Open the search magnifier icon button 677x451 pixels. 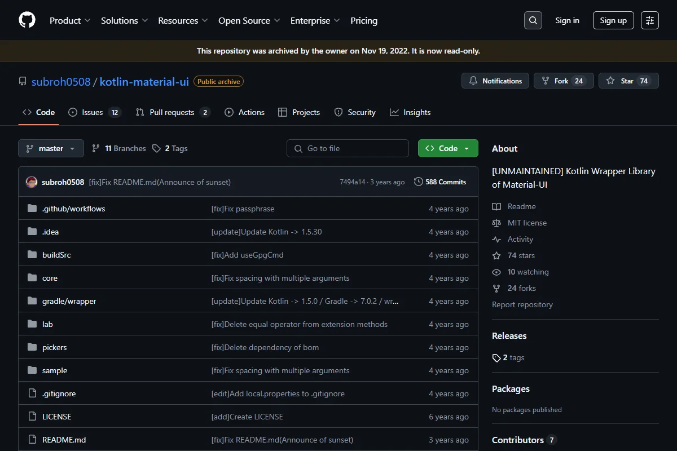point(533,20)
